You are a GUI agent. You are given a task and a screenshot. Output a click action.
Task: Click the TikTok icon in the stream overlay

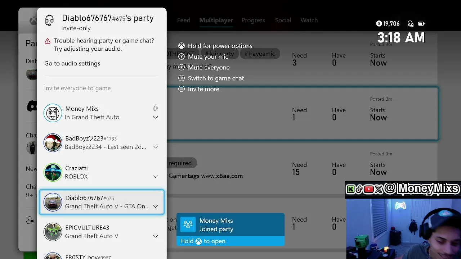[x=359, y=189]
